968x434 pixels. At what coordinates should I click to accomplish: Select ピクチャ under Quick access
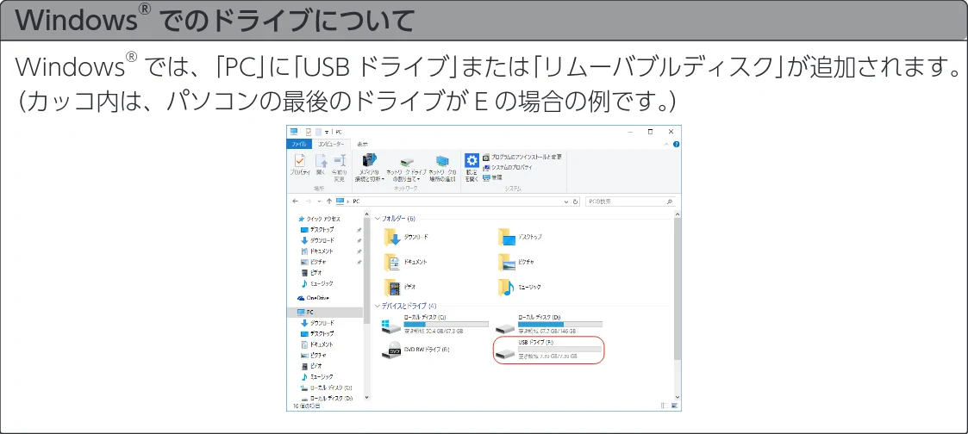coord(314,262)
